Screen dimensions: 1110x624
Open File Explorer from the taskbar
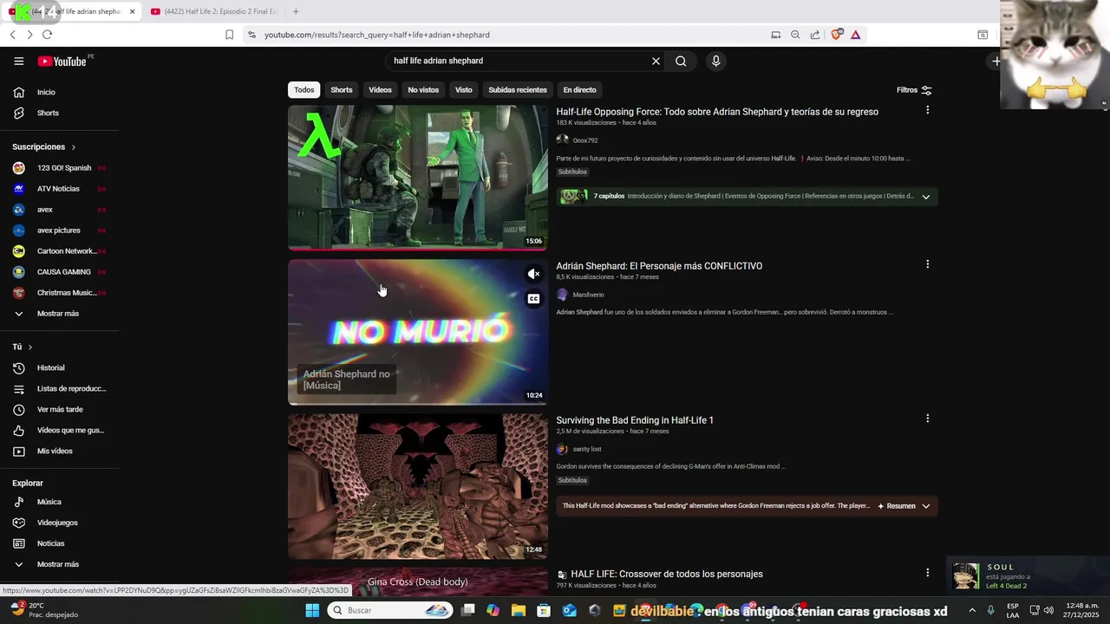(x=519, y=610)
